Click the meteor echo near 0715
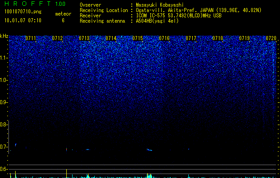The image size is (280, 178). click(x=149, y=150)
